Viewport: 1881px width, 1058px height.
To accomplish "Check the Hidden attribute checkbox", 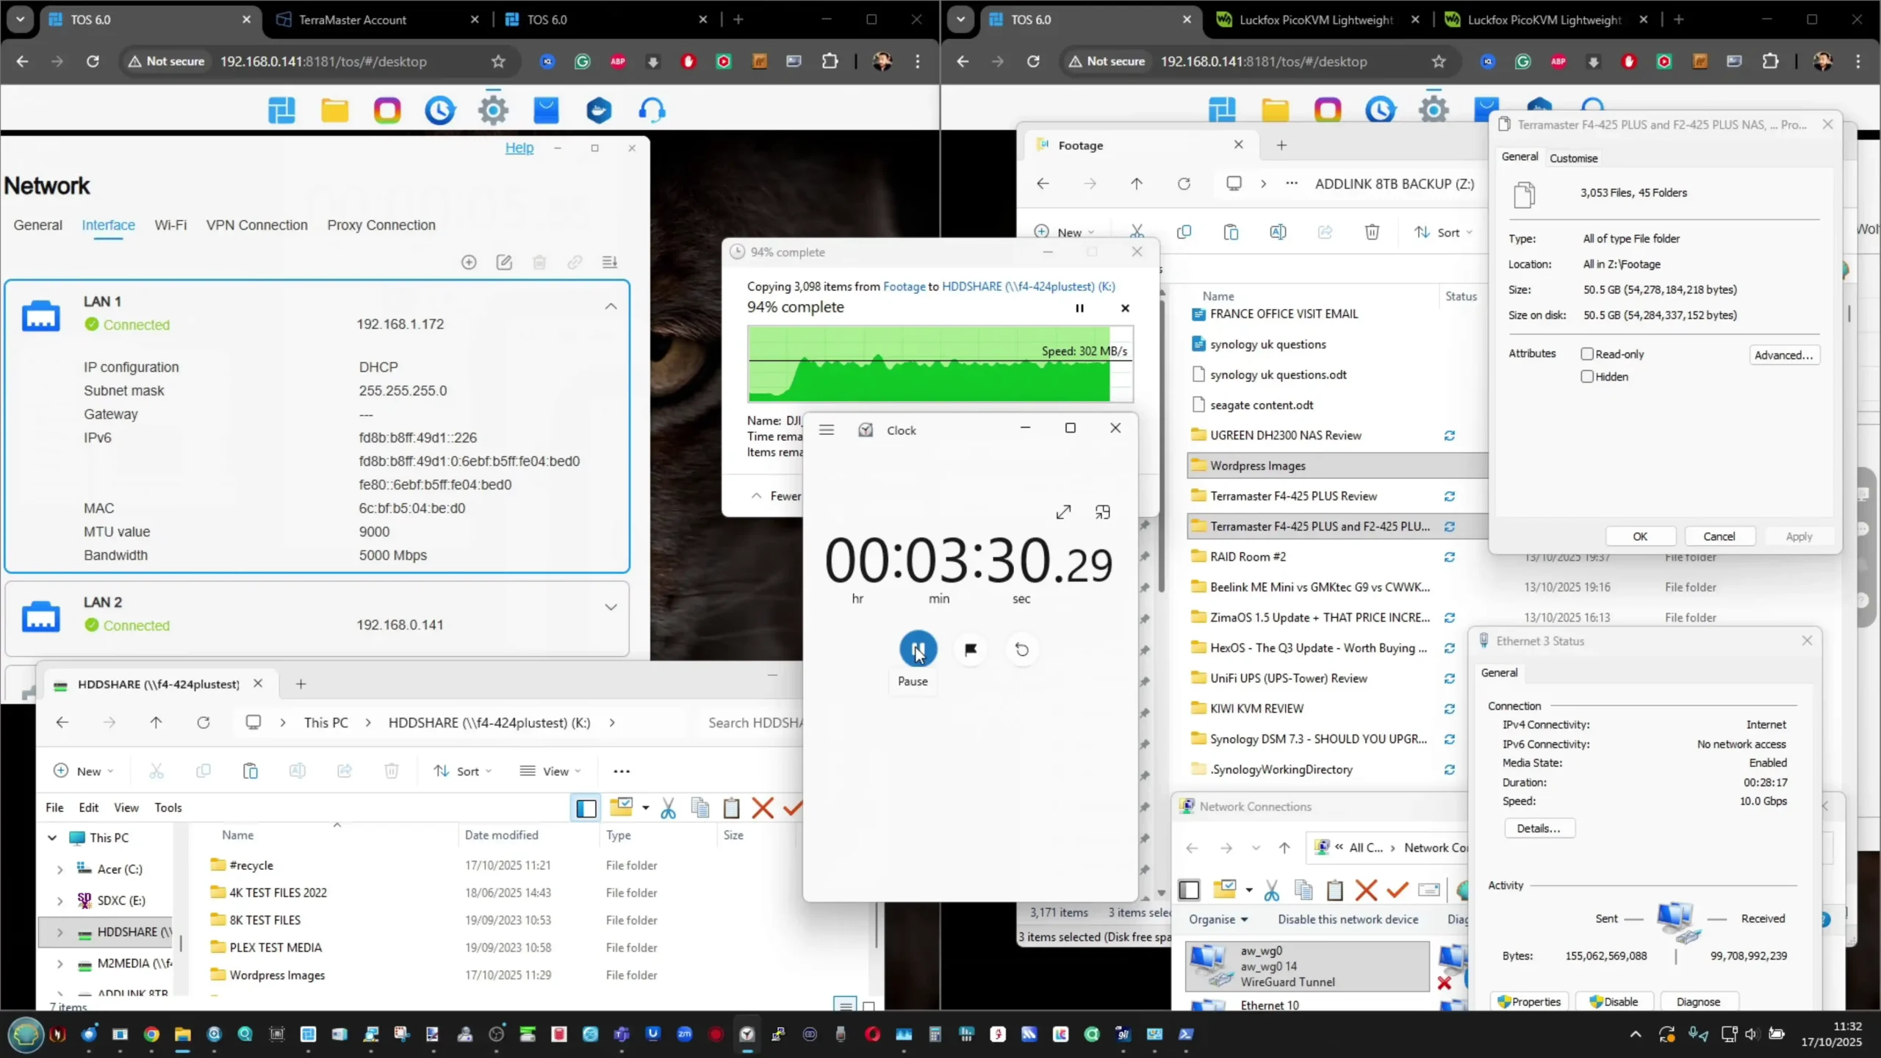I will point(1587,377).
